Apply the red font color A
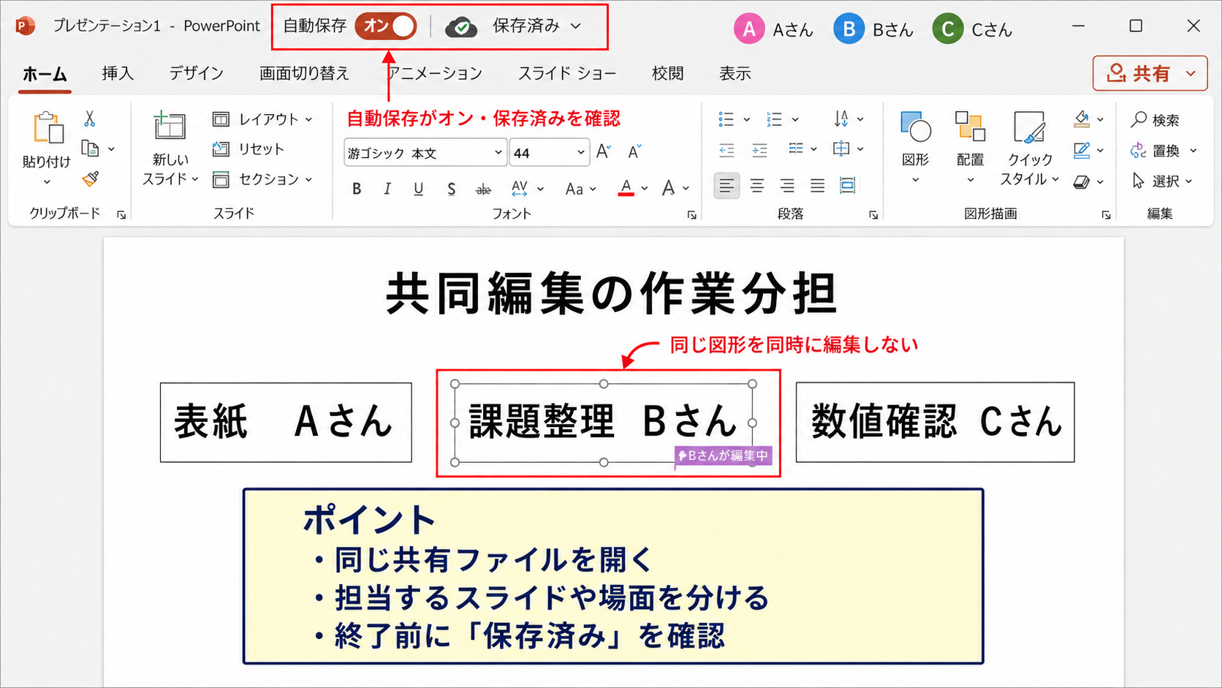This screenshot has width=1222, height=688. pos(626,189)
